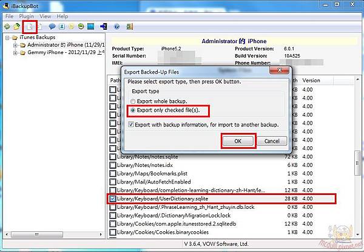Click the import file toolbar icon
364x252 pixels.
click(x=40, y=27)
